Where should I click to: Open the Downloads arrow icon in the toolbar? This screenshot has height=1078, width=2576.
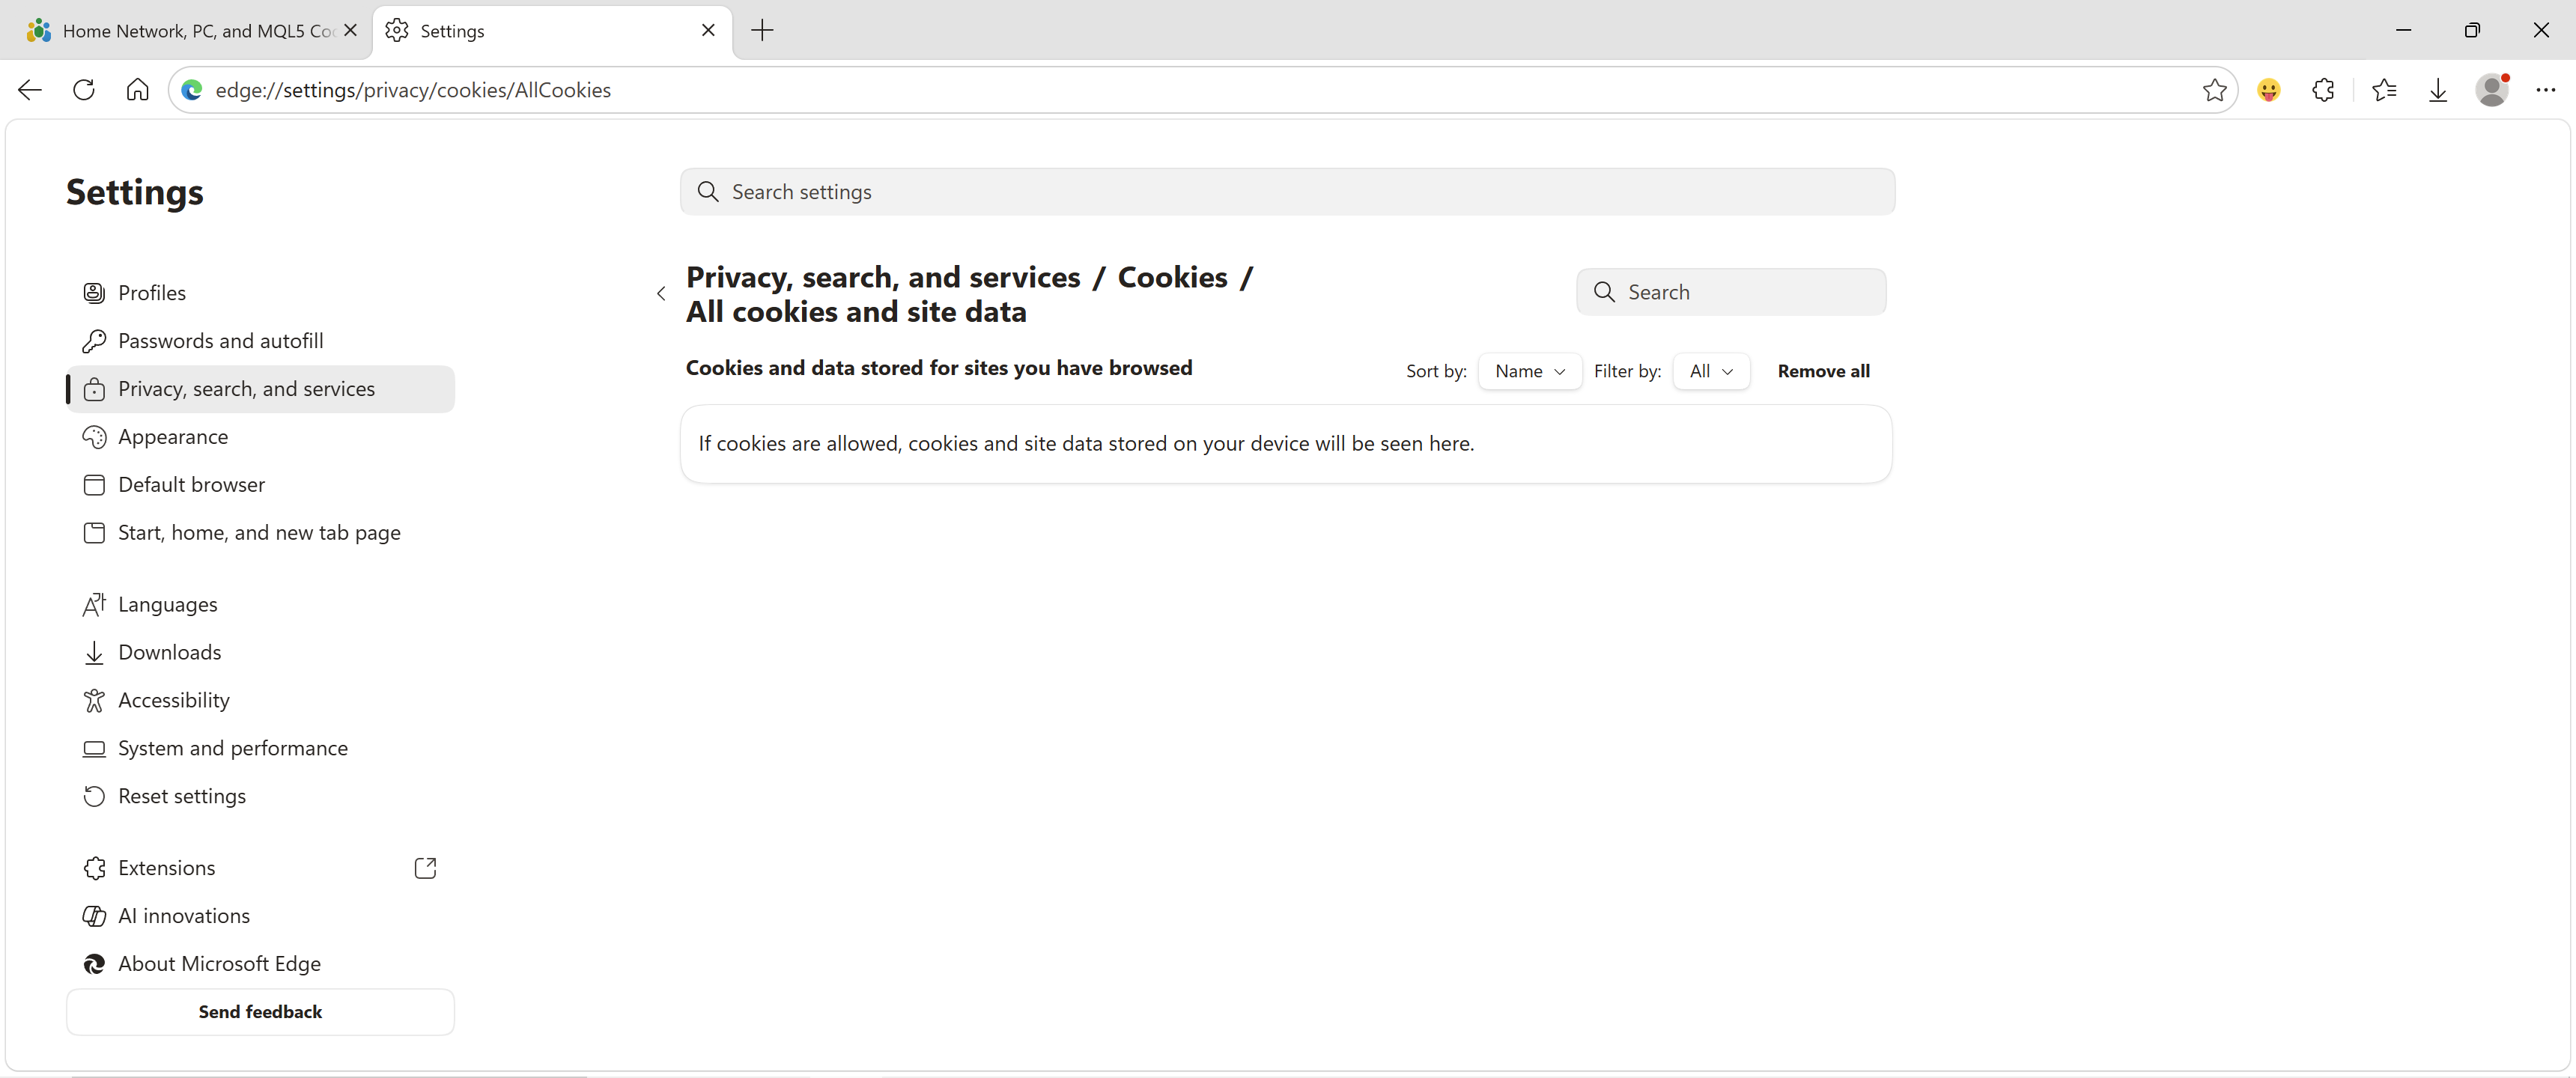pos(2438,90)
